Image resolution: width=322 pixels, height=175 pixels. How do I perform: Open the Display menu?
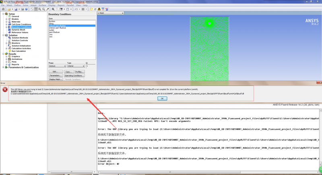click(x=52, y=5)
